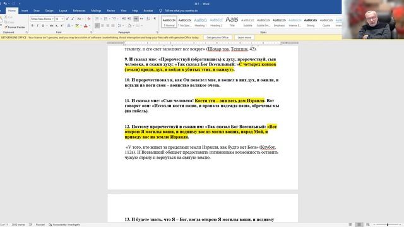Click the Tell me search box

click(x=179, y=11)
